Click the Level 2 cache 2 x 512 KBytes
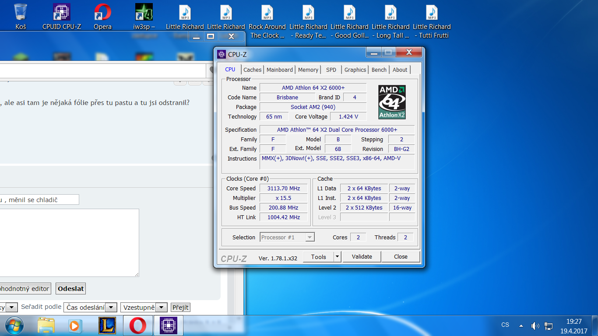This screenshot has height=336, width=598. click(x=364, y=208)
